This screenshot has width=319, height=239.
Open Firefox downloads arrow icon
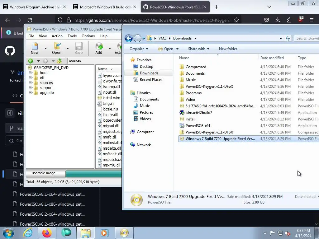(278, 20)
